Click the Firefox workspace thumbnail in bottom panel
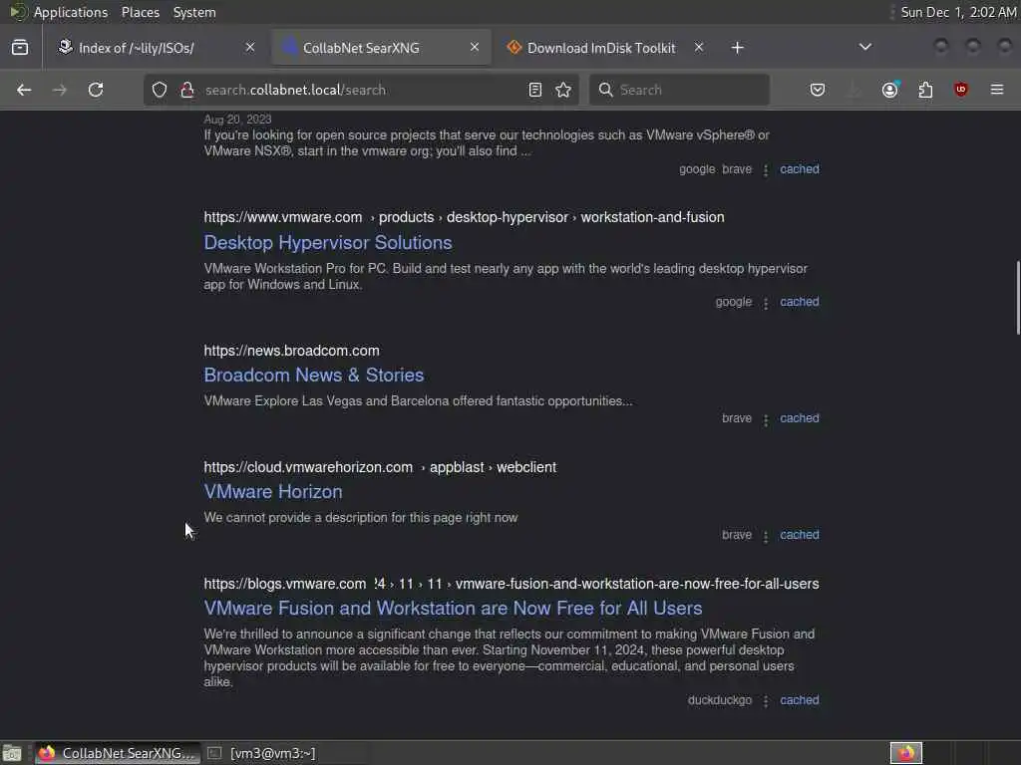This screenshot has width=1021, height=765. 905,753
